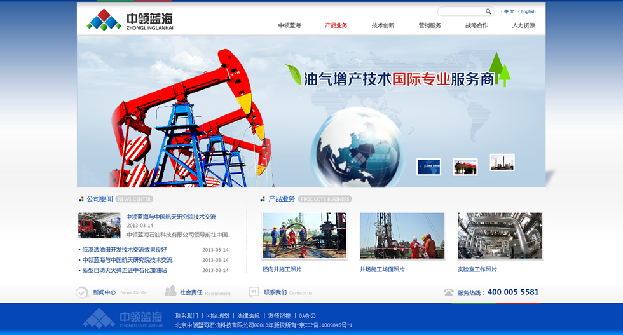Open the 人力资源 navigation menu

(x=523, y=25)
